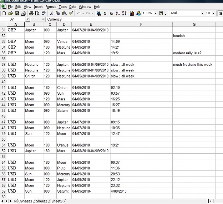Click the last sheet tab scroll button
The width and height of the screenshot is (223, 204).
(x=15, y=201)
